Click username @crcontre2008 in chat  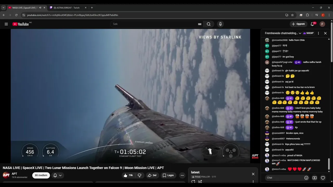click(280, 40)
